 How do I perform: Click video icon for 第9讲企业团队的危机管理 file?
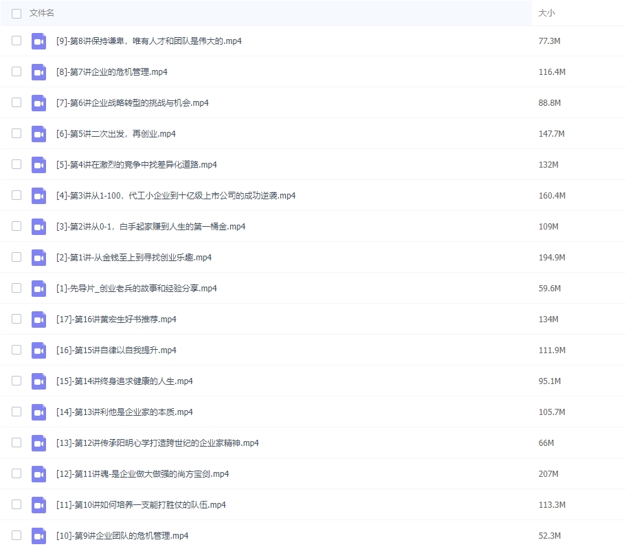point(38,535)
